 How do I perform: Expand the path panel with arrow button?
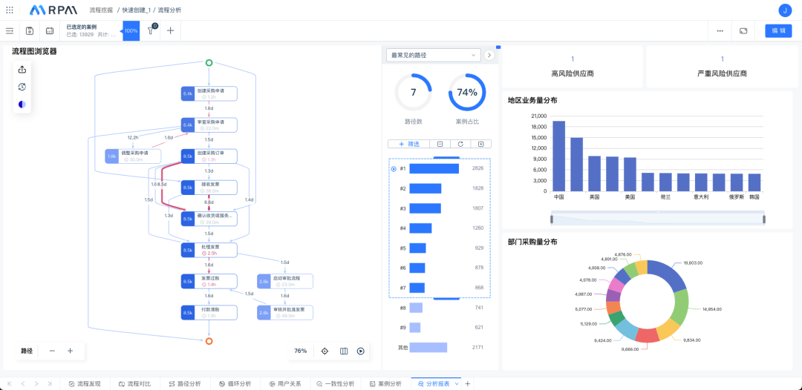489,55
